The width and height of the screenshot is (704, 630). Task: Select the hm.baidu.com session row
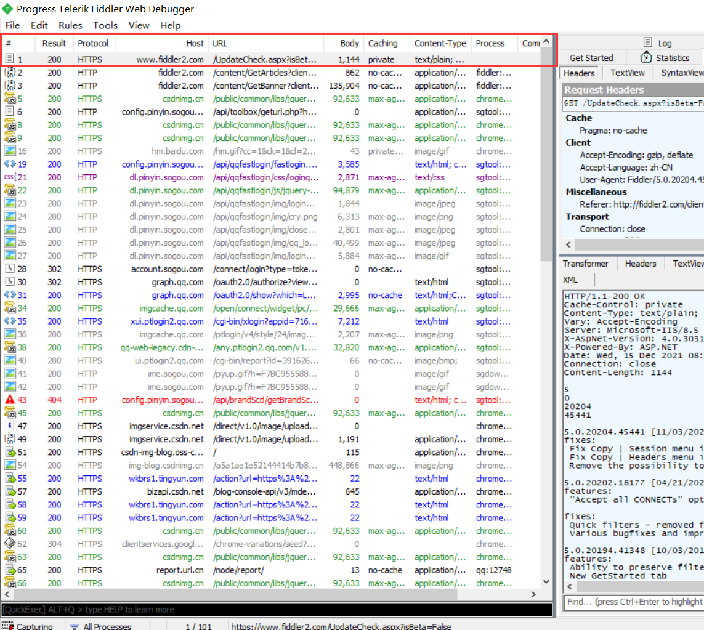271,151
